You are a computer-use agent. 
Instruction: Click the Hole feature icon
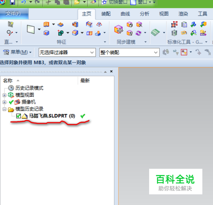click(x=46, y=33)
